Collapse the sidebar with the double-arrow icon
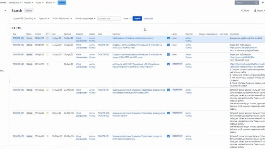265x149 pixels. (x=5, y=11)
